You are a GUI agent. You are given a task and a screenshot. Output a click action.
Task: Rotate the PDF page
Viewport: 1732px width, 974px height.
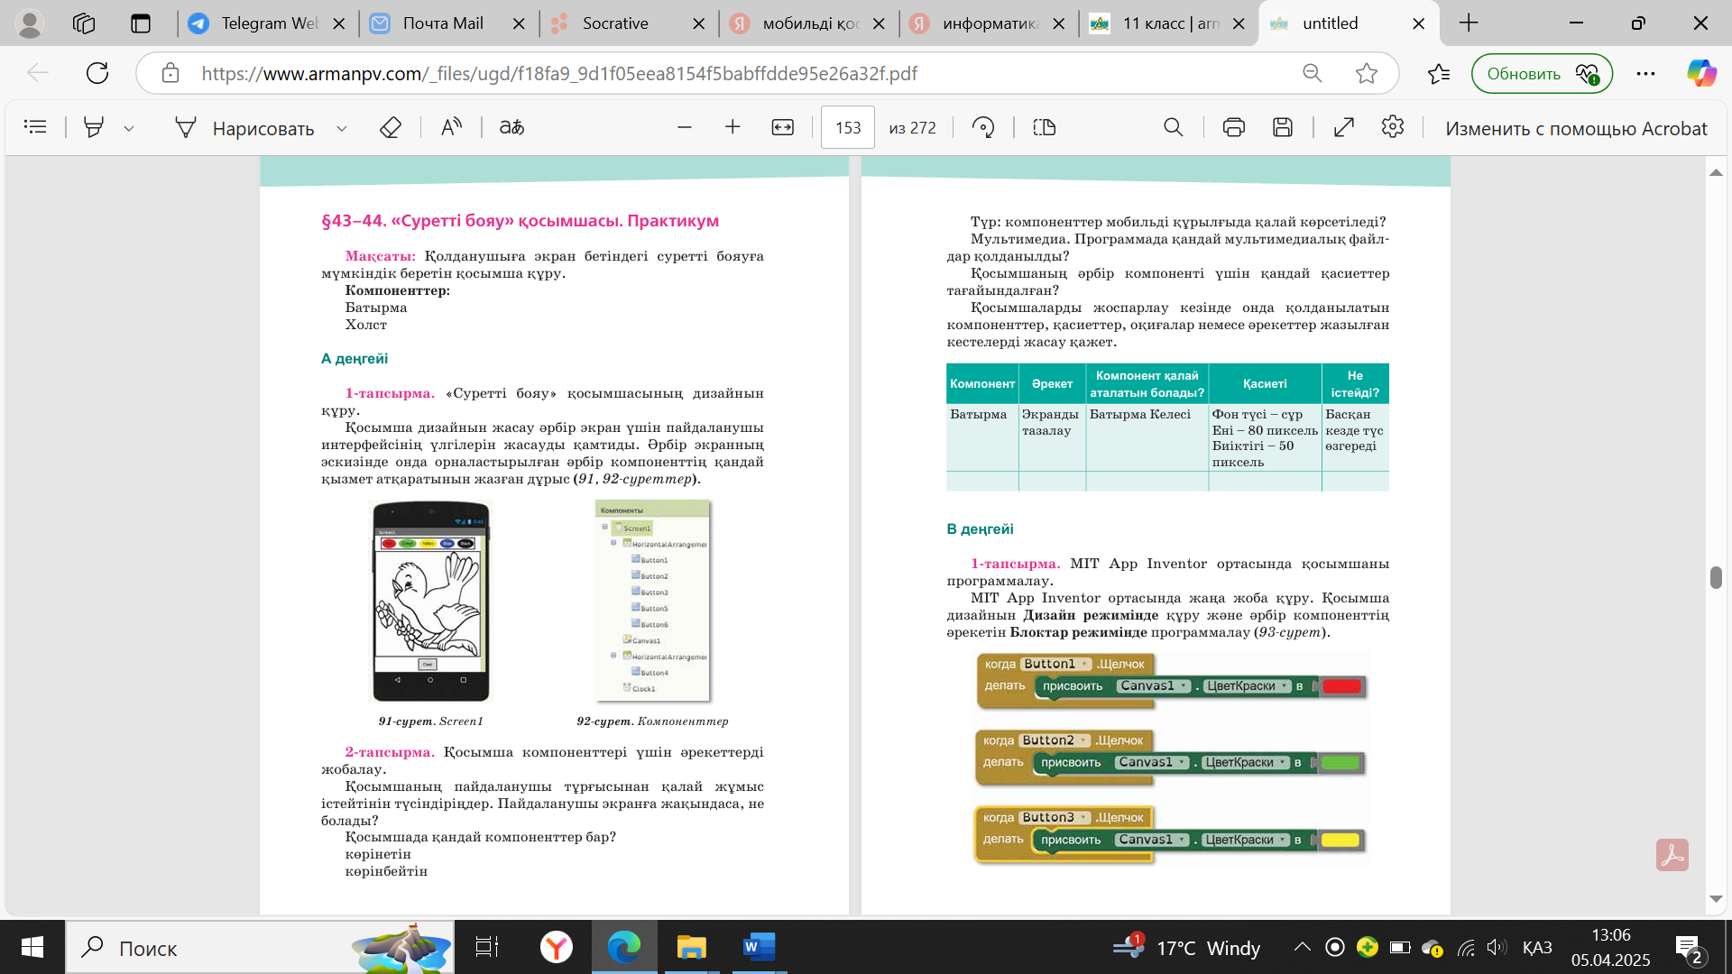(983, 127)
